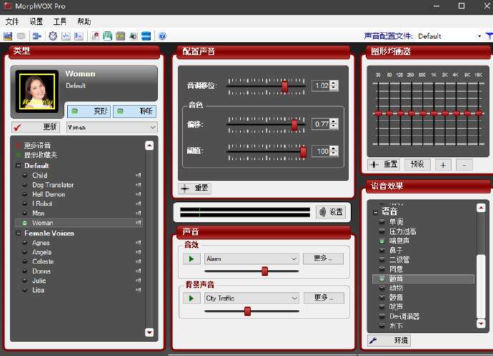Play the City Traffic background sound
This screenshot has width=493, height=356.
click(191, 298)
